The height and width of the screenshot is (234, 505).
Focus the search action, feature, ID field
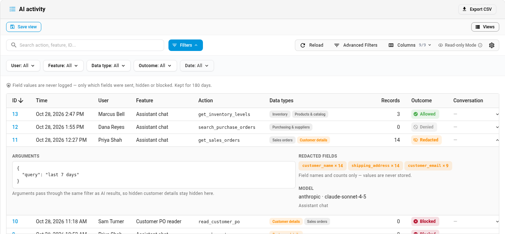[85, 45]
